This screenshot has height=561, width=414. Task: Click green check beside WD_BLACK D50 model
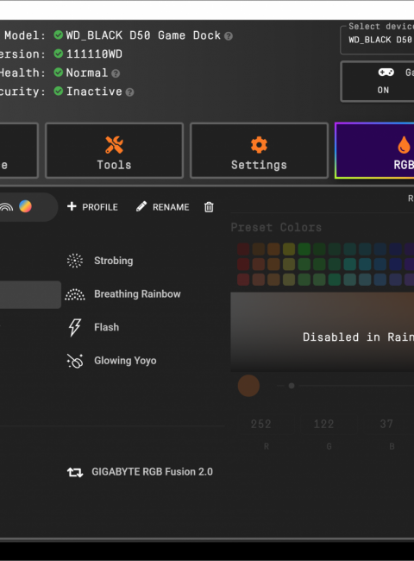pyautogui.click(x=59, y=35)
